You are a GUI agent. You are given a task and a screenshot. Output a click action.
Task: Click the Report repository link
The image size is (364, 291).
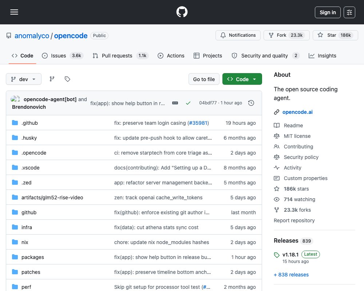[294, 220]
